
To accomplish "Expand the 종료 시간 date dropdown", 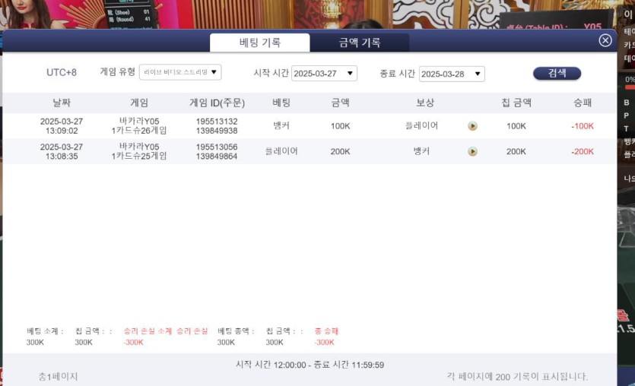I will [452, 74].
